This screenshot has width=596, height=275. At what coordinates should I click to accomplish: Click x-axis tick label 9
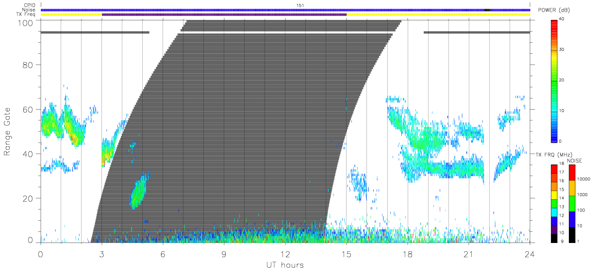[x=224, y=254]
